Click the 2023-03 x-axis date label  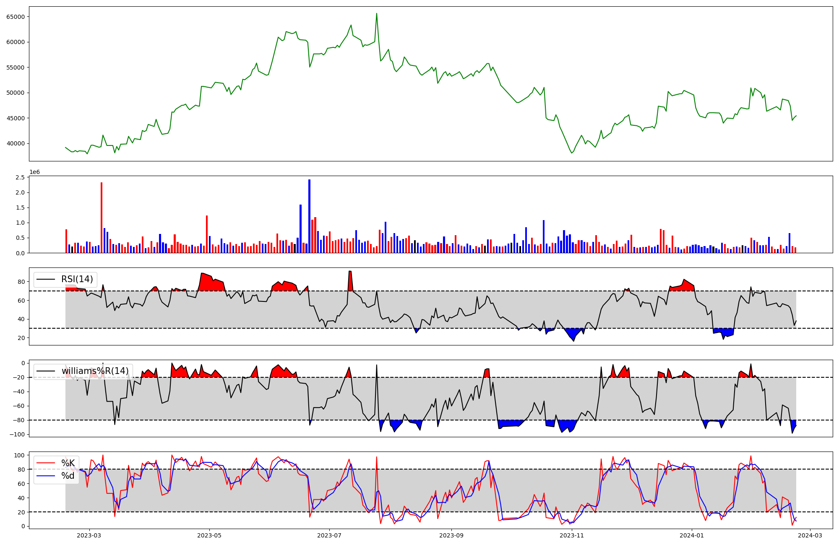tap(89, 535)
